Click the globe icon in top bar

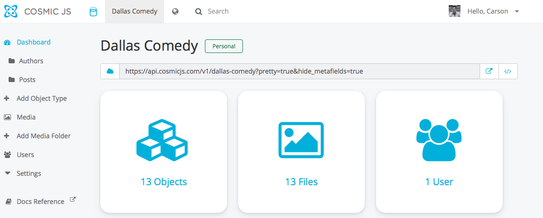coord(175,11)
